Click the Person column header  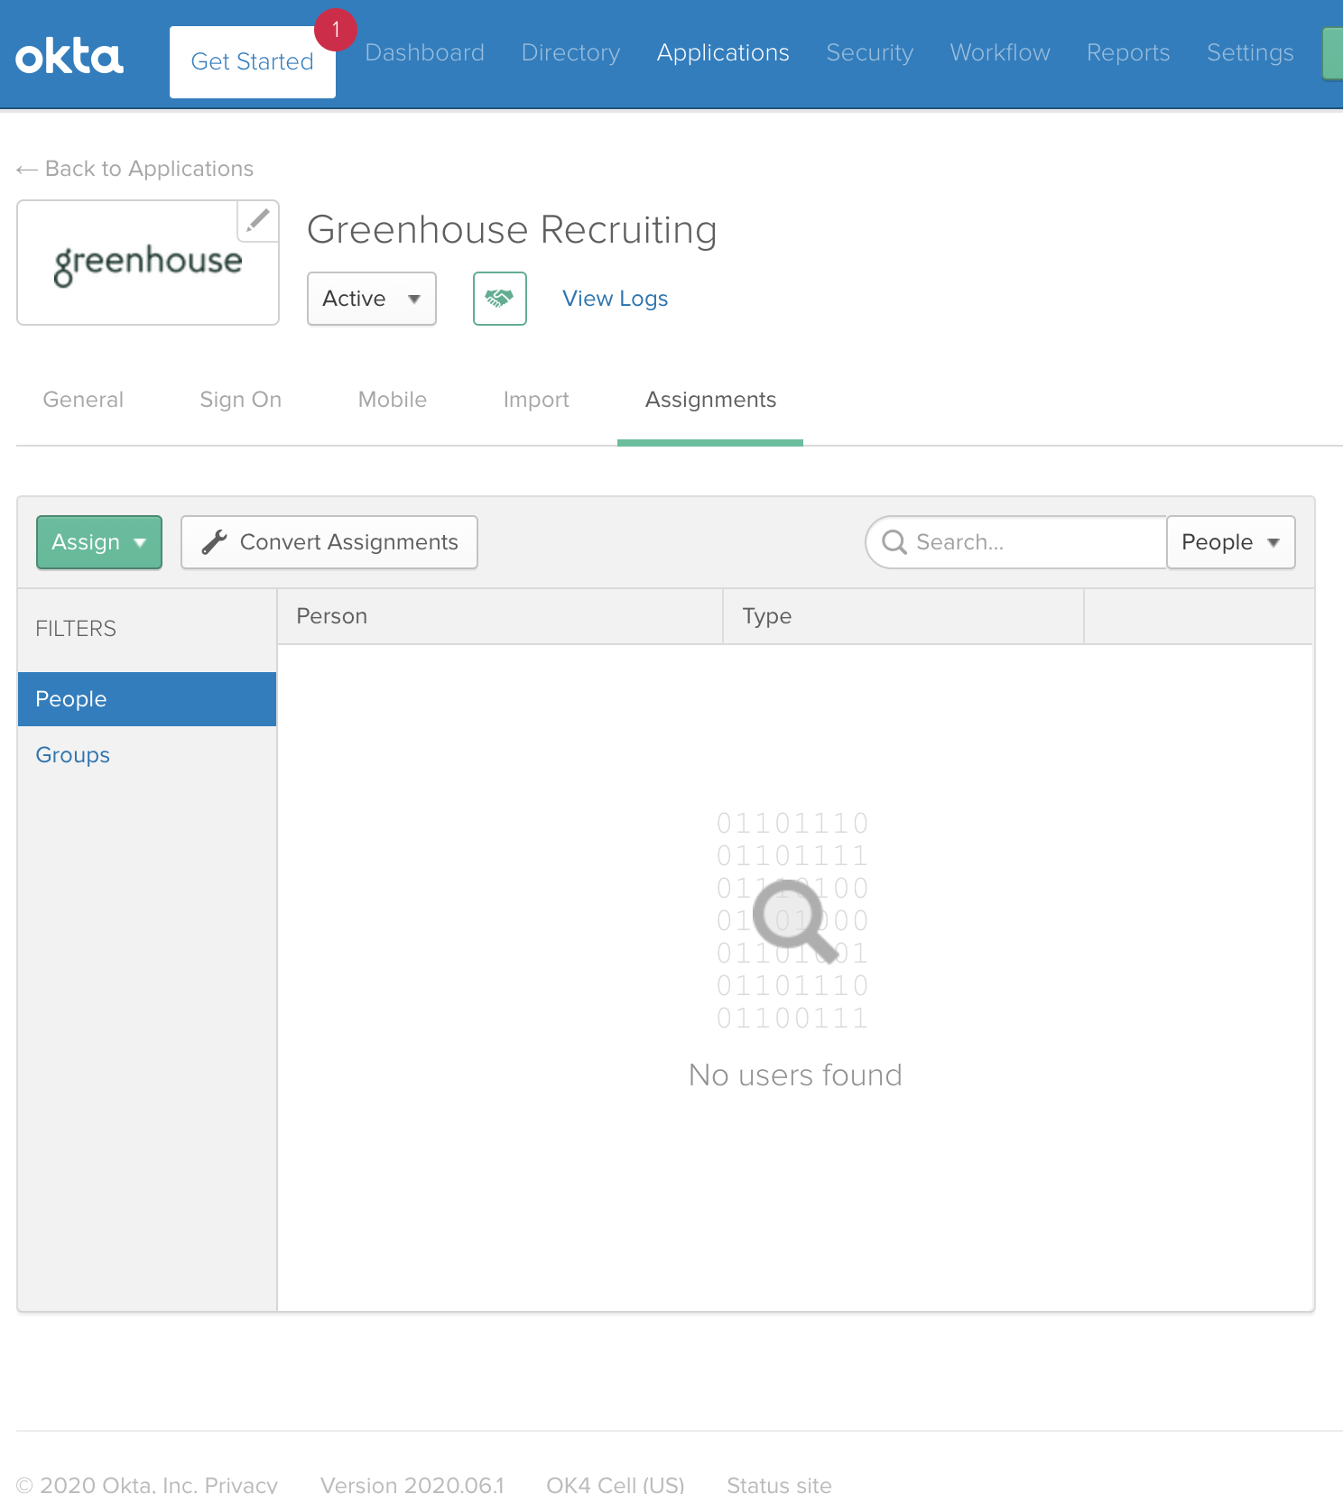click(x=500, y=616)
